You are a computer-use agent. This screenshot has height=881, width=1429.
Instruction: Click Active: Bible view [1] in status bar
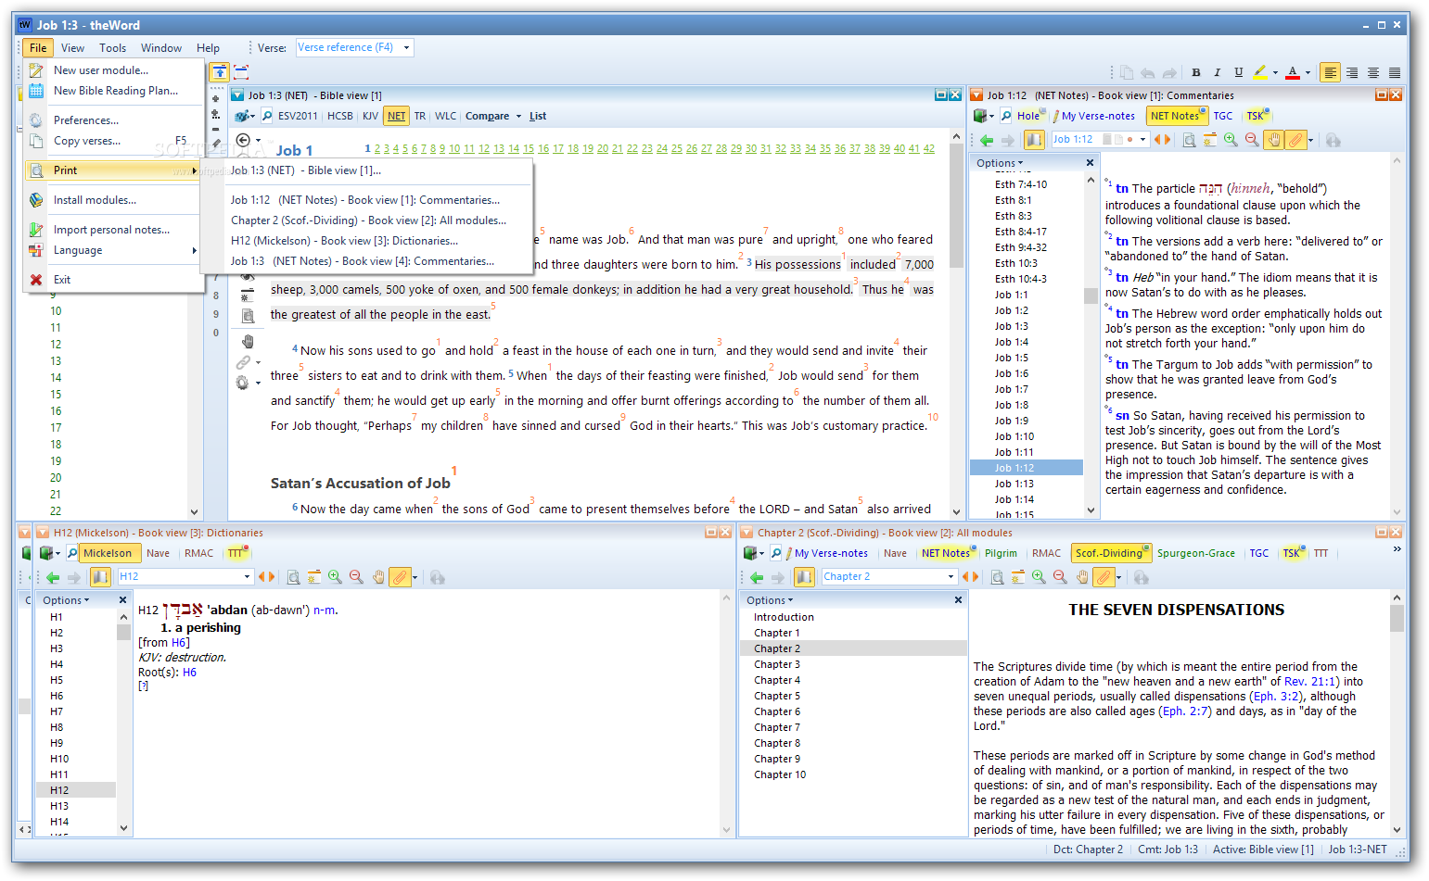click(x=1263, y=849)
